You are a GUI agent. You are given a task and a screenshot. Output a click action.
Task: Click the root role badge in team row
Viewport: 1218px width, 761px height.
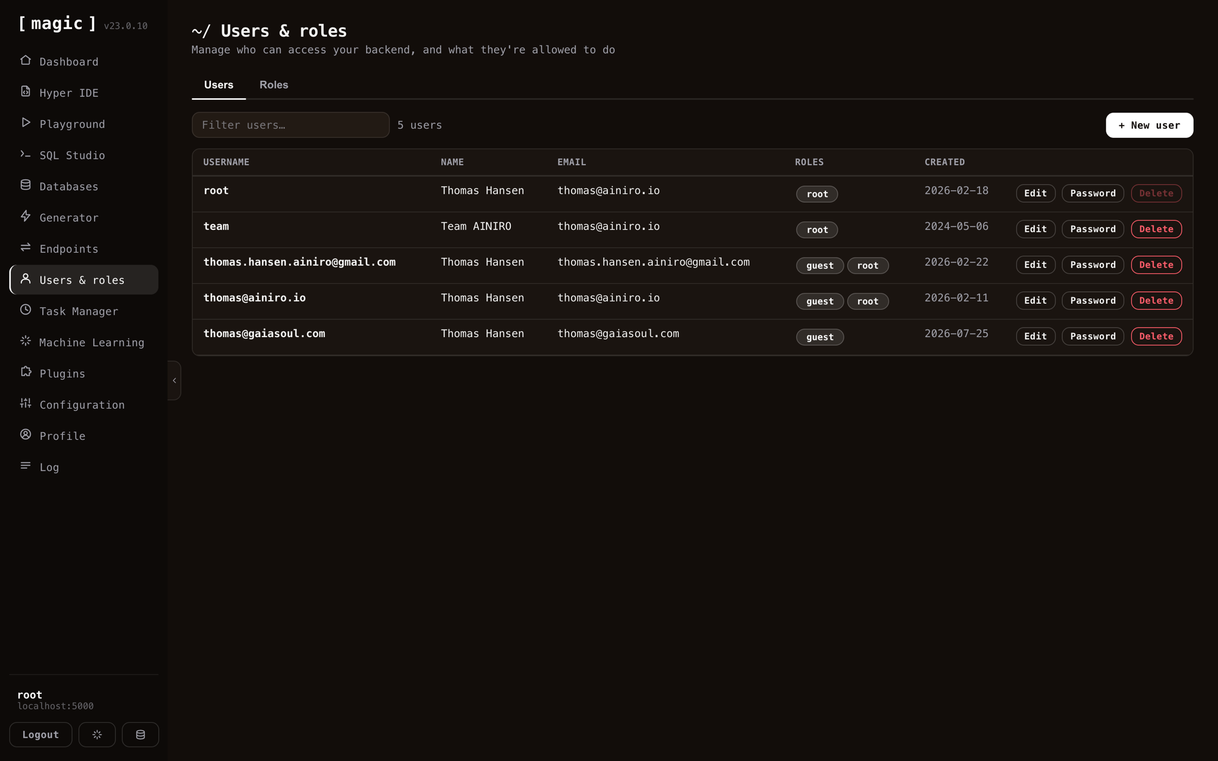817,230
